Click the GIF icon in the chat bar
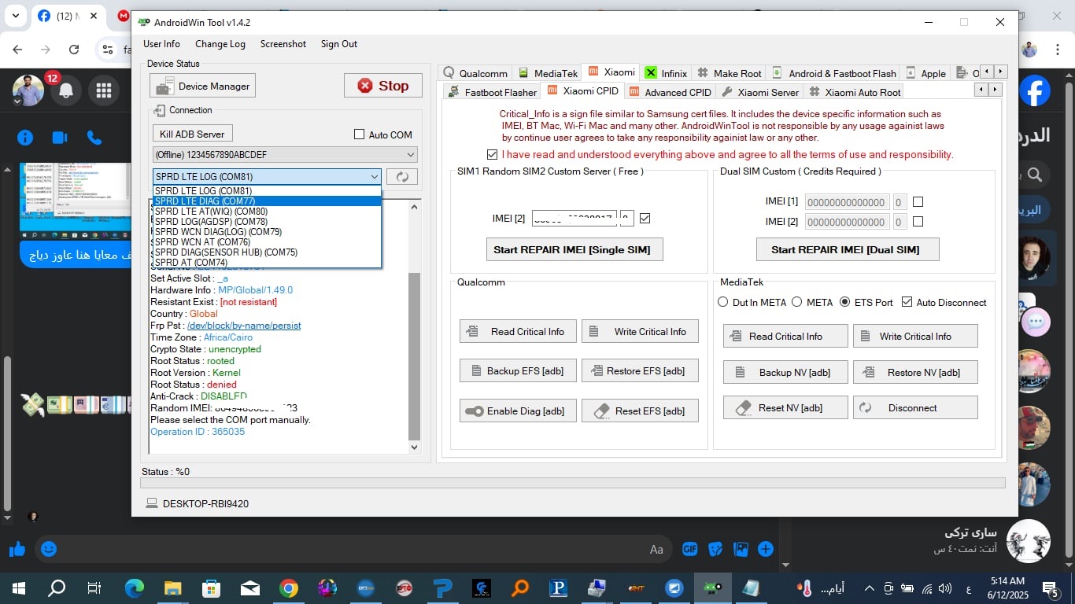This screenshot has height=604, width=1075. pos(690,549)
